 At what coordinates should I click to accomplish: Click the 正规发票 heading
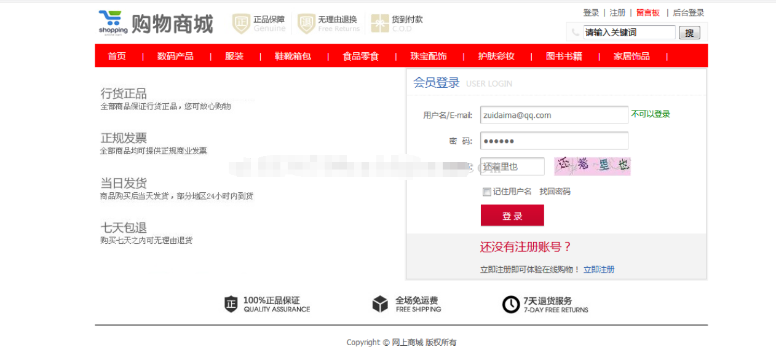pyautogui.click(x=124, y=138)
